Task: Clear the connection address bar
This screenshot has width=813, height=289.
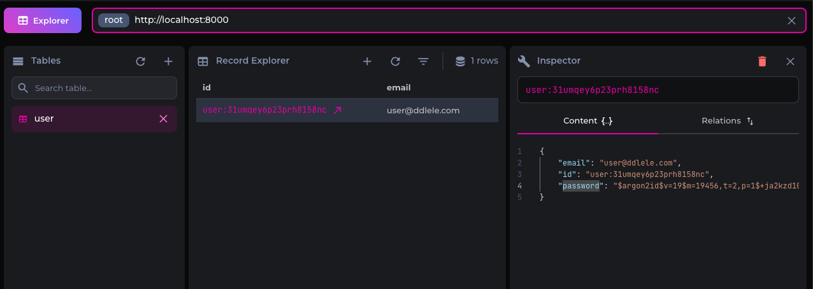Action: 791,20
